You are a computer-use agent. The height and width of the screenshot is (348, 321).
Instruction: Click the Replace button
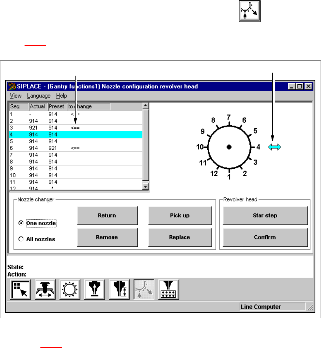tap(180, 237)
